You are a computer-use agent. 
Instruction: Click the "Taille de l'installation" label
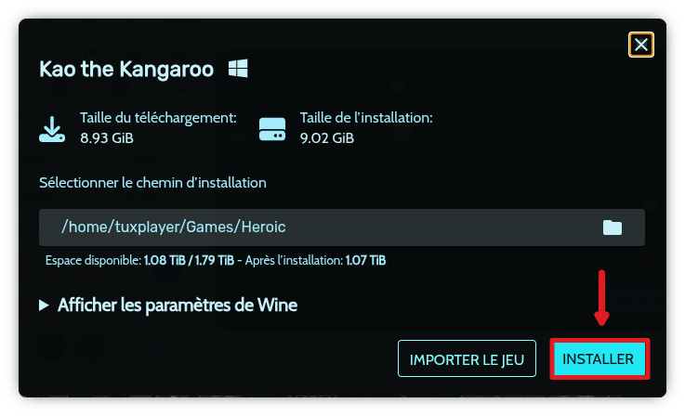366,119
